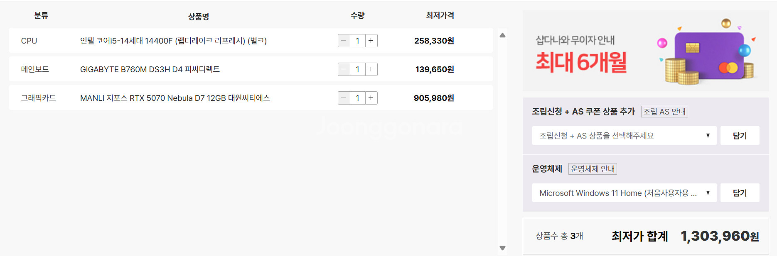Click 담기 button for assembly AS product

coord(740,136)
